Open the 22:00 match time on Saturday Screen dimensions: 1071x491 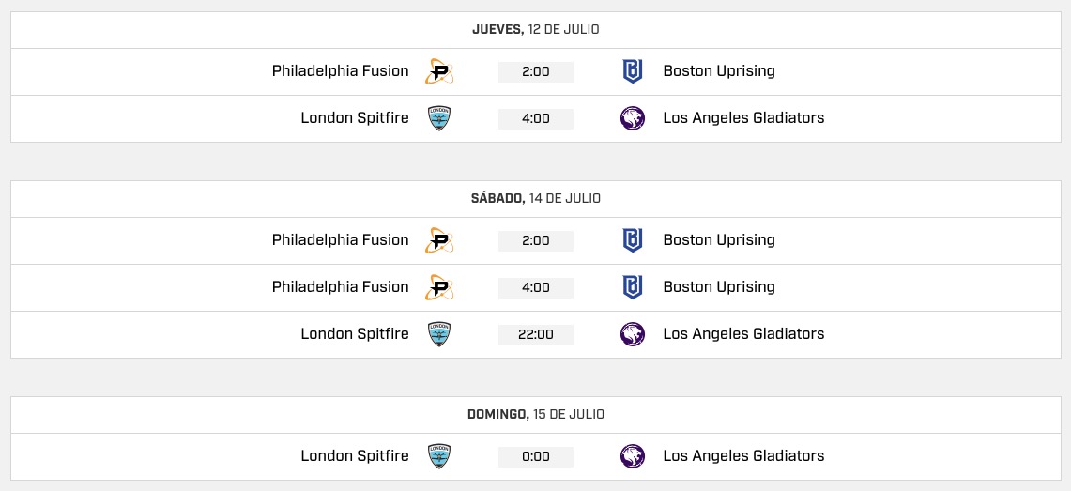click(535, 334)
